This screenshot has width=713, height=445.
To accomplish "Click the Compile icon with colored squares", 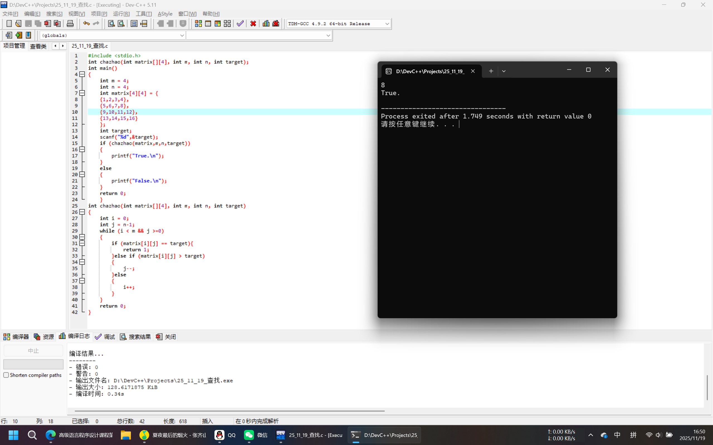I will pos(198,24).
